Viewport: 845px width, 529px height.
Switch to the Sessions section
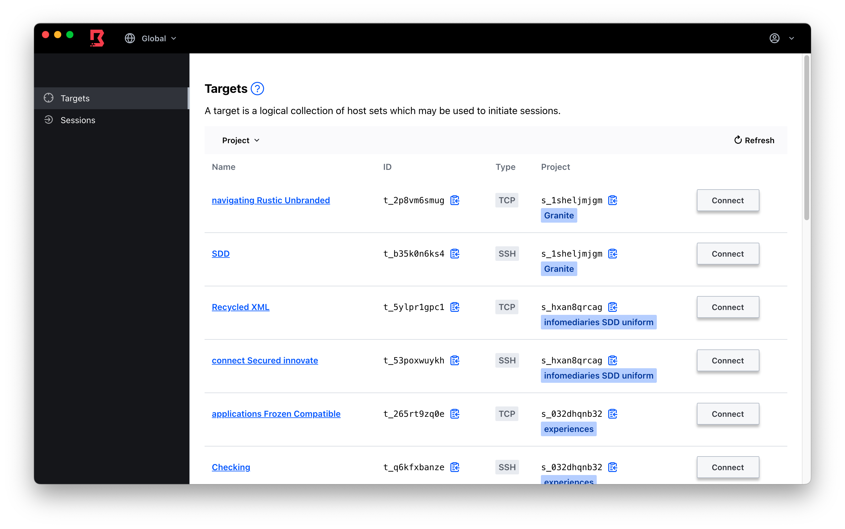78,120
